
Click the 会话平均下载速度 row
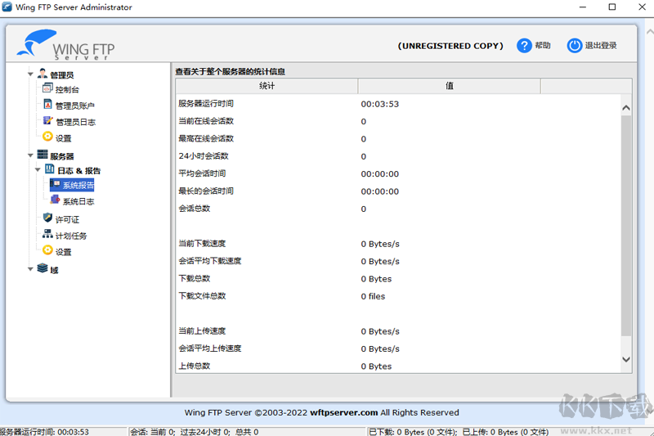(398, 261)
